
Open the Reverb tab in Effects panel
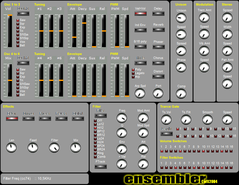pos(61,119)
